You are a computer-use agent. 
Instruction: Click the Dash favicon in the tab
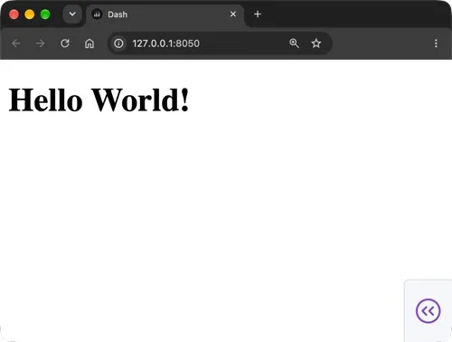click(97, 14)
